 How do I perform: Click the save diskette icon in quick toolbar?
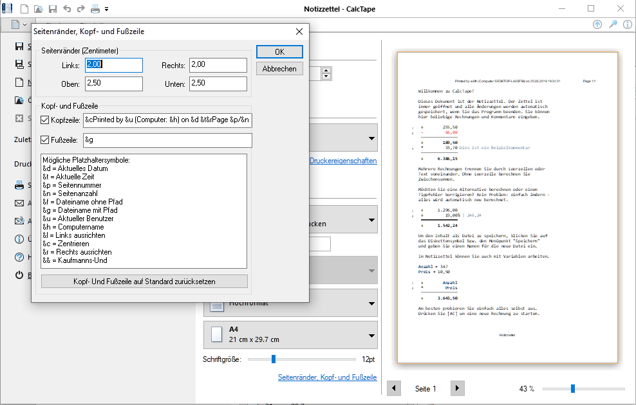coord(53,9)
